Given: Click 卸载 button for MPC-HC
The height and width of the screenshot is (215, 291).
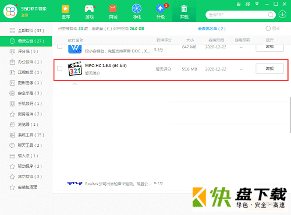Looking at the screenshot, I should pos(269,69).
